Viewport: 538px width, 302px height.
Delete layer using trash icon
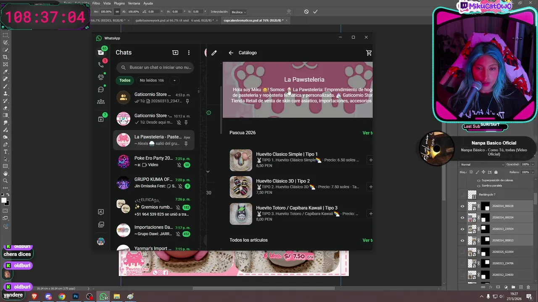tap(529, 287)
